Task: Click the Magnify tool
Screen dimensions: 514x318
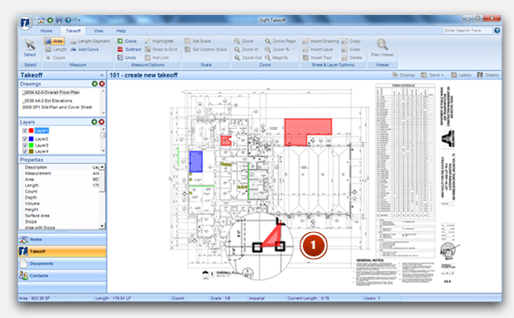Action: coord(276,57)
